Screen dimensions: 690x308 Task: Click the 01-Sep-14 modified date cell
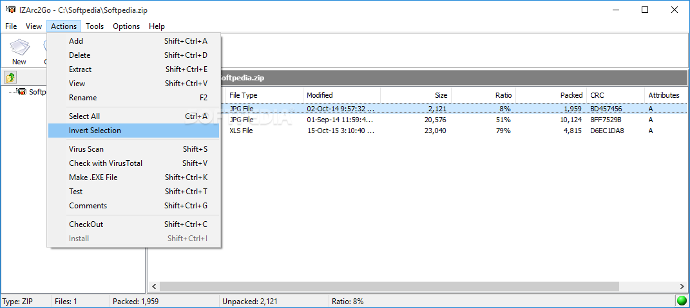click(341, 120)
